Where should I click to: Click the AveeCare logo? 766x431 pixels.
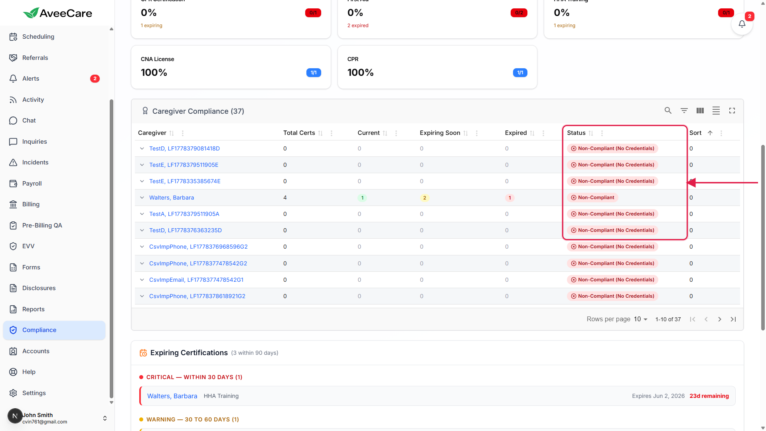57,13
